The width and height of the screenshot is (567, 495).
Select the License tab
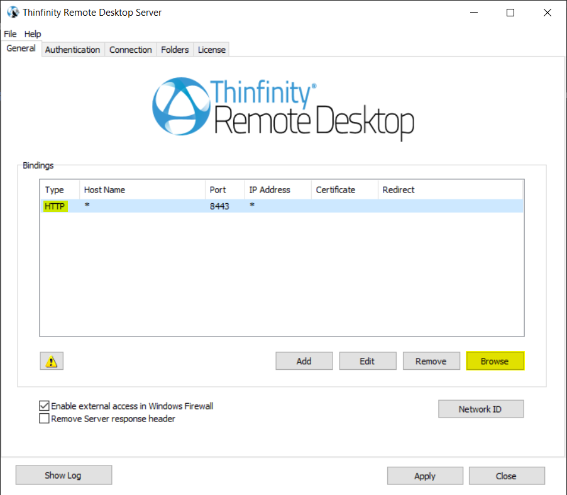(x=212, y=50)
